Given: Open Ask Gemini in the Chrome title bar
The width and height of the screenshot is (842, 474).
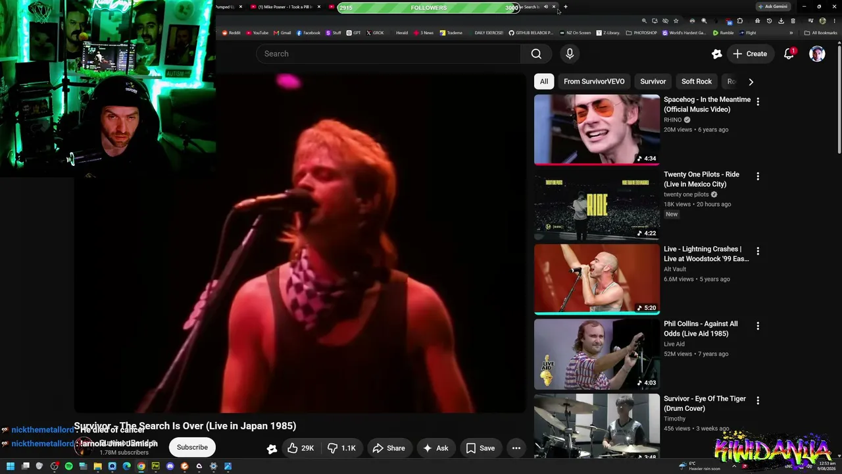Looking at the screenshot, I should (x=772, y=7).
